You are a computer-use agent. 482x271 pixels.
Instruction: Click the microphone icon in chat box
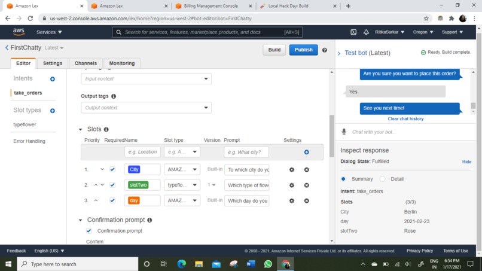tap(344, 132)
